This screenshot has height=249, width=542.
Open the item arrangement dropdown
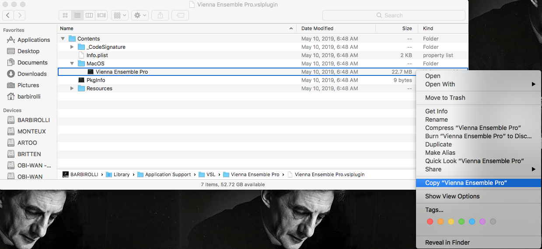[x=119, y=15]
